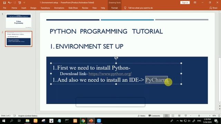This screenshot has width=221, height=124.
Task: Click the zoom in plus button
Action: (210, 116)
